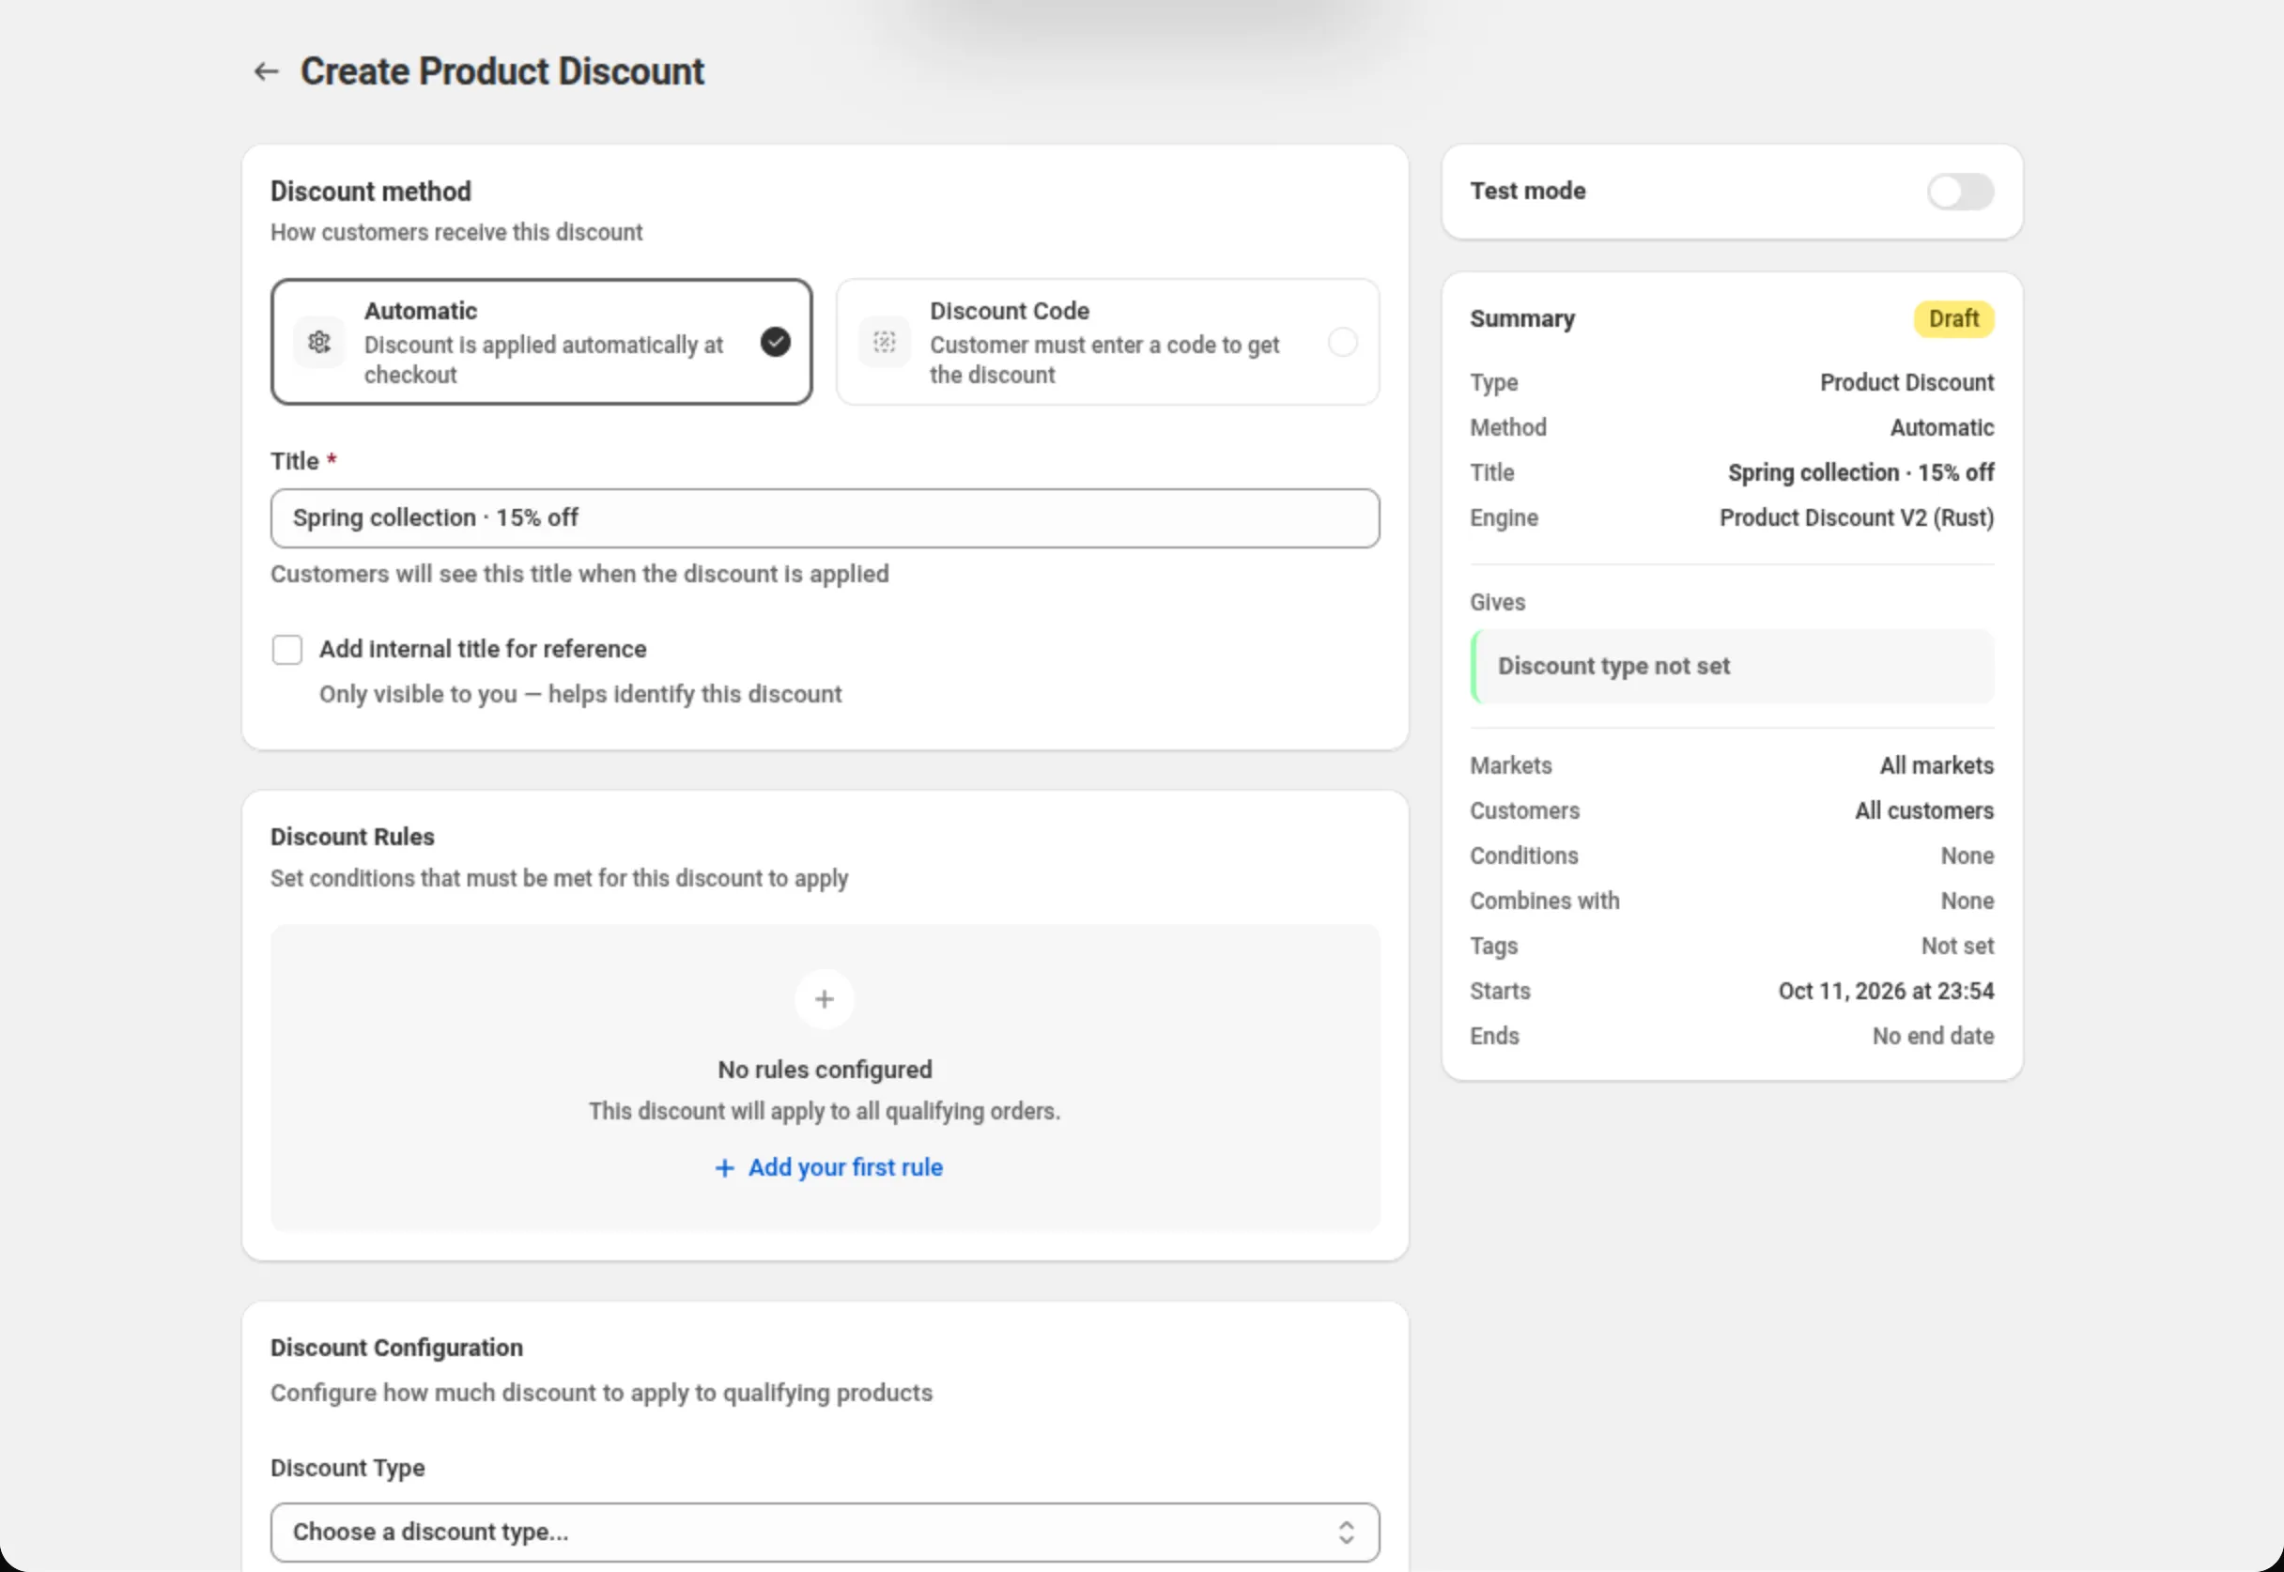Screen dimensions: 2284x1572
Task: Select the Discount Code method radio
Action: (x=1342, y=342)
